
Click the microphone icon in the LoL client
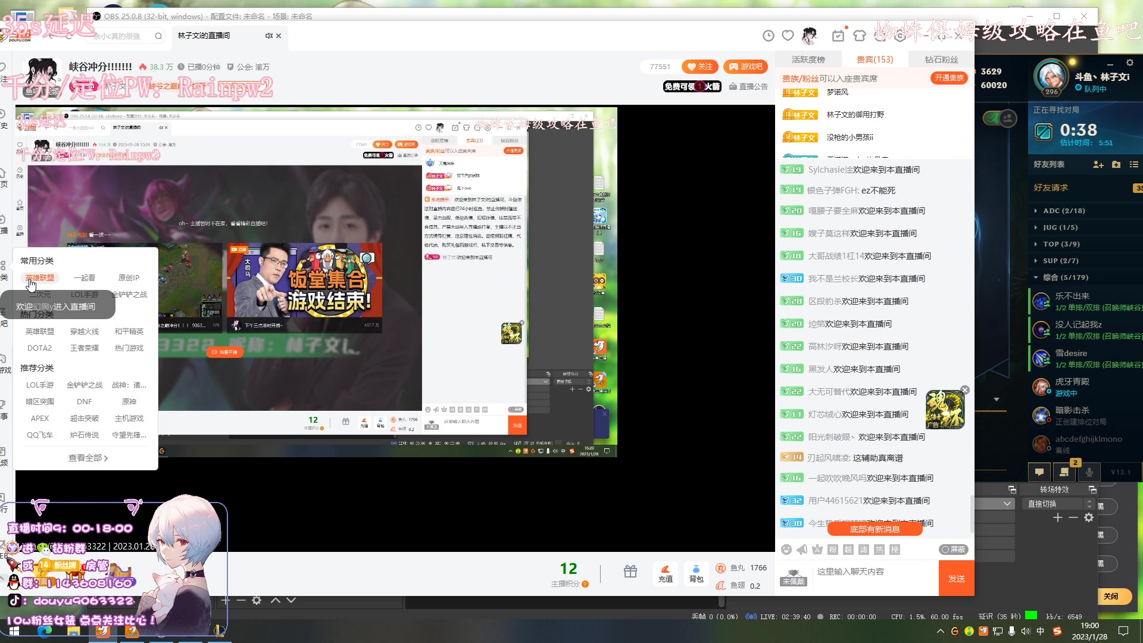pos(1089,472)
